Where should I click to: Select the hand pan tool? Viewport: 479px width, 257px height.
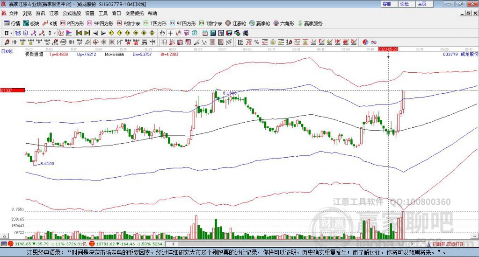coord(162,33)
